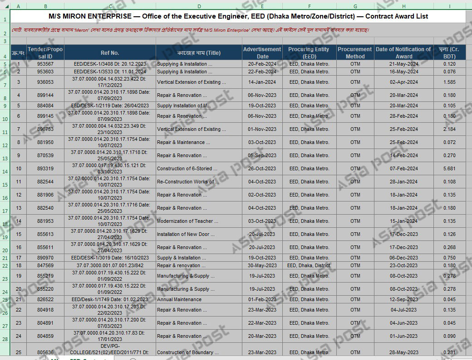This screenshot has height=360, width=472.
Task: Click value cell 1.585
Action: (450, 82)
